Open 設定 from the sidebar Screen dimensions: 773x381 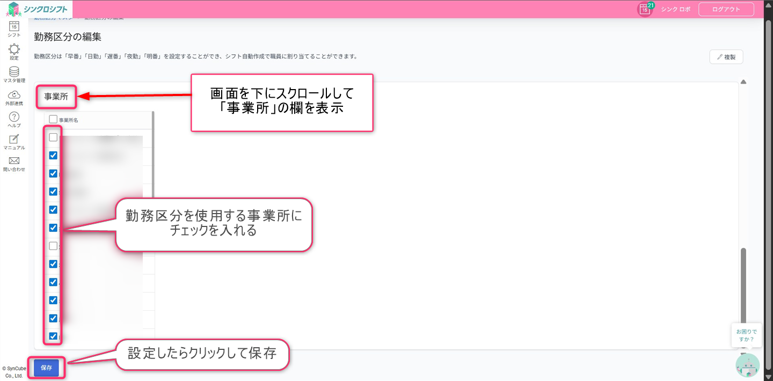tap(14, 52)
